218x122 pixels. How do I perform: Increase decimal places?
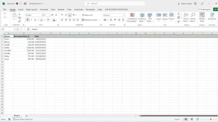tap(119, 20)
